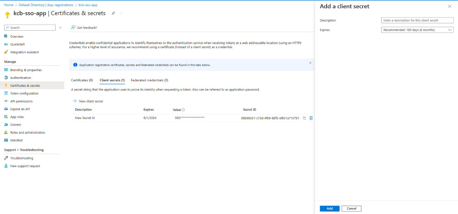Click the Integration assistant rocket icon

pyautogui.click(x=6, y=52)
